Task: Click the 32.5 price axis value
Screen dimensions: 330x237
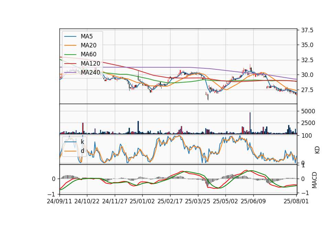Action: click(307, 60)
